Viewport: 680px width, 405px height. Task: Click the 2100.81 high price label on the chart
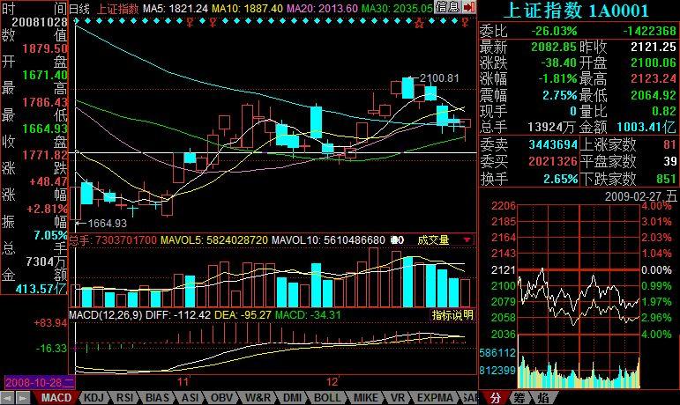pyautogui.click(x=439, y=77)
